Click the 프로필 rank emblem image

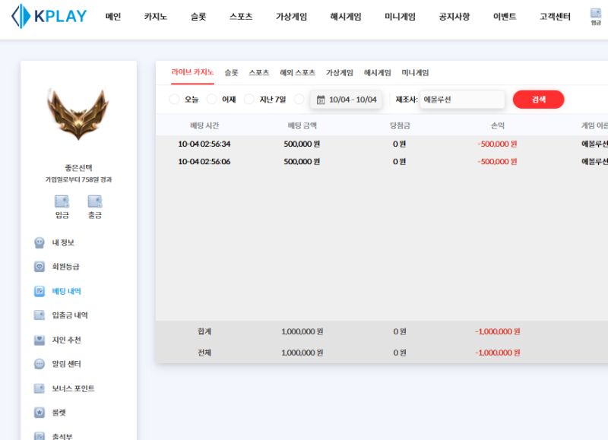pos(78,115)
